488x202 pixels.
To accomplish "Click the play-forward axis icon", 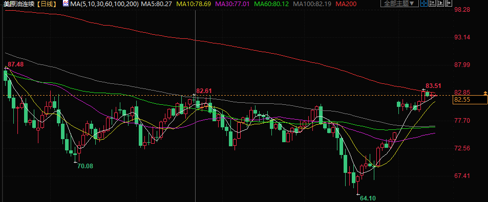I will [440, 3].
